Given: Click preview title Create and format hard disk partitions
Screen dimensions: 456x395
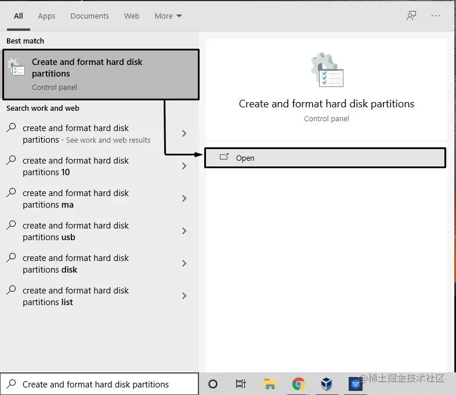Looking at the screenshot, I should point(326,104).
